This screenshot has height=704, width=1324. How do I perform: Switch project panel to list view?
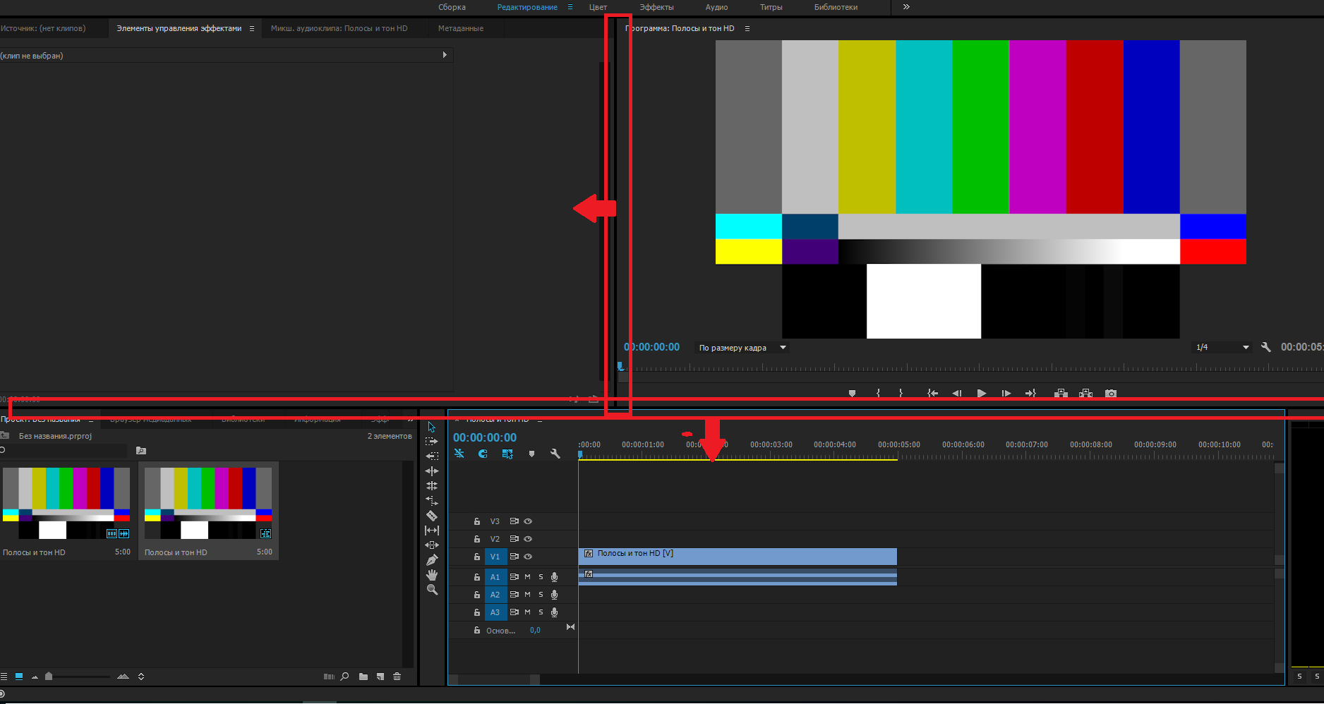(4, 676)
